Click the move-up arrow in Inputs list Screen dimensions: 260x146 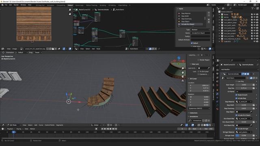pos(209,19)
